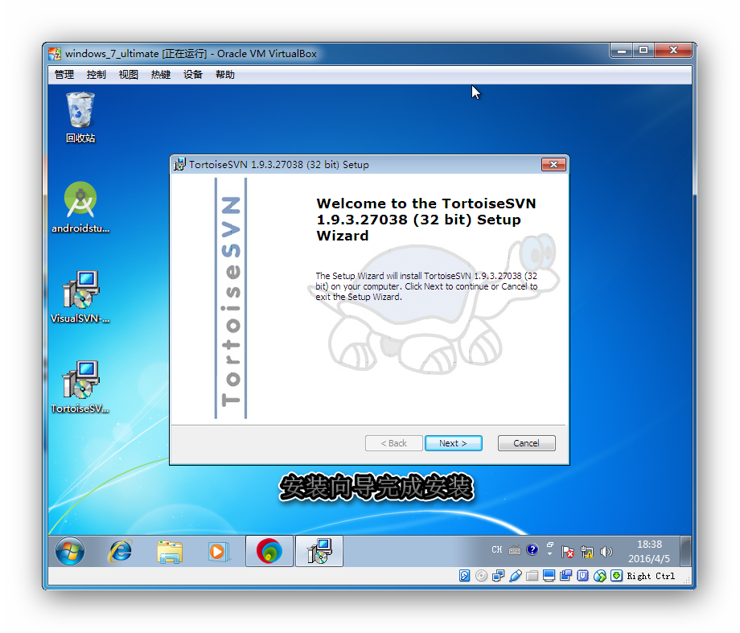Click VirtualBox keyboard capture green arrow indicator
Screen dimensions: 740x633
(616, 575)
